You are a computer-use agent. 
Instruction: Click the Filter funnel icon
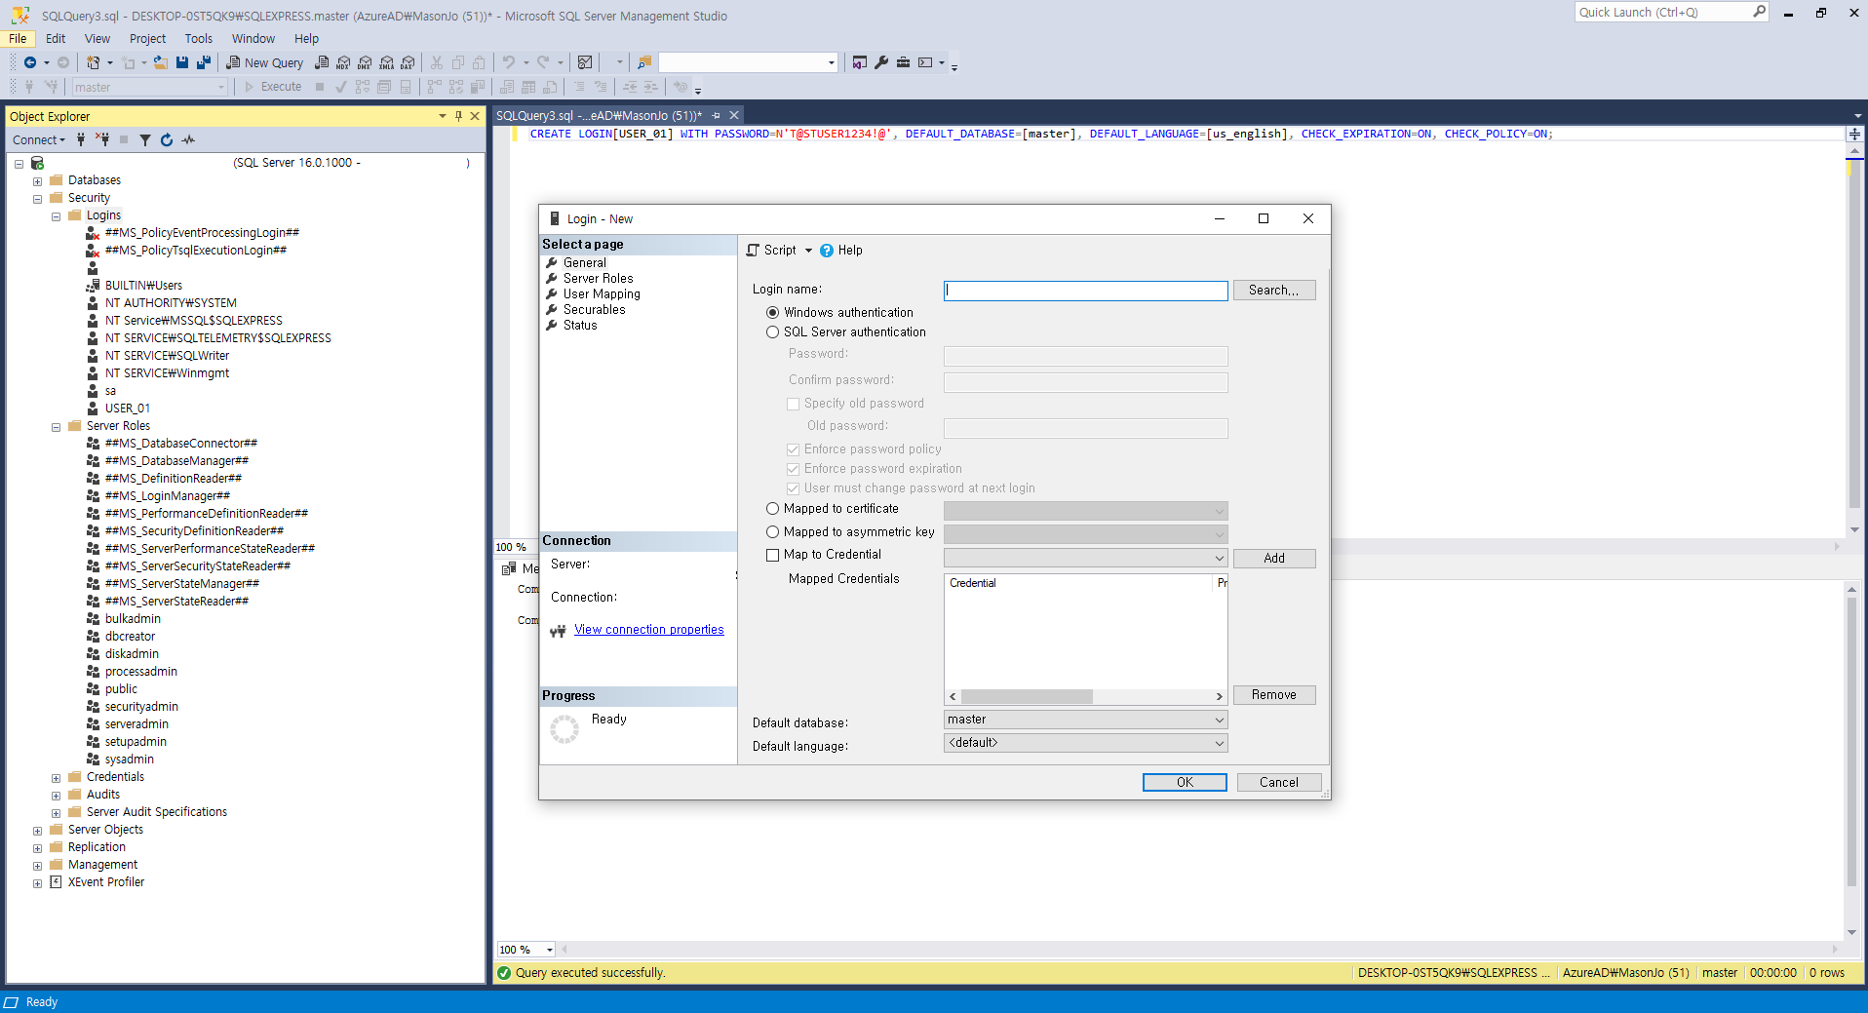tap(145, 139)
